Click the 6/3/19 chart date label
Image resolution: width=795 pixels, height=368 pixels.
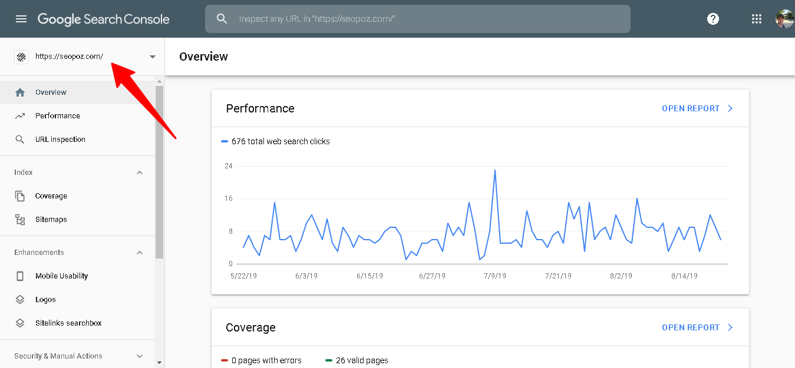point(306,276)
